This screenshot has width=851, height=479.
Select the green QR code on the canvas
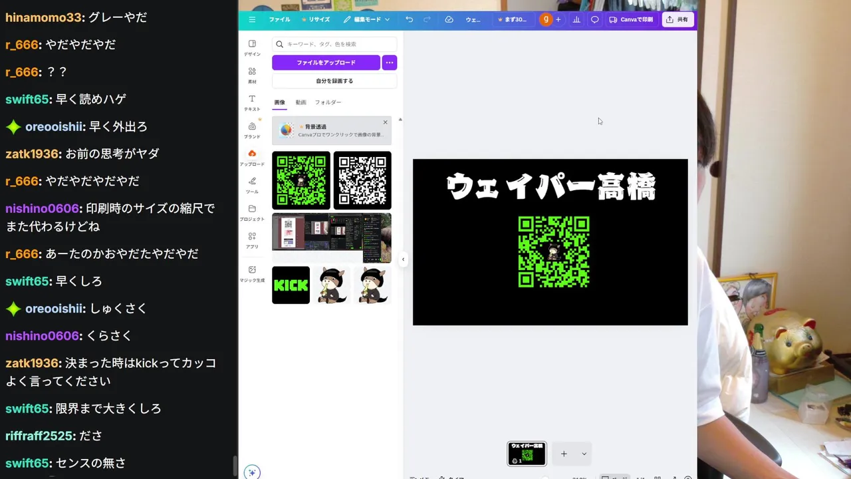click(x=554, y=251)
